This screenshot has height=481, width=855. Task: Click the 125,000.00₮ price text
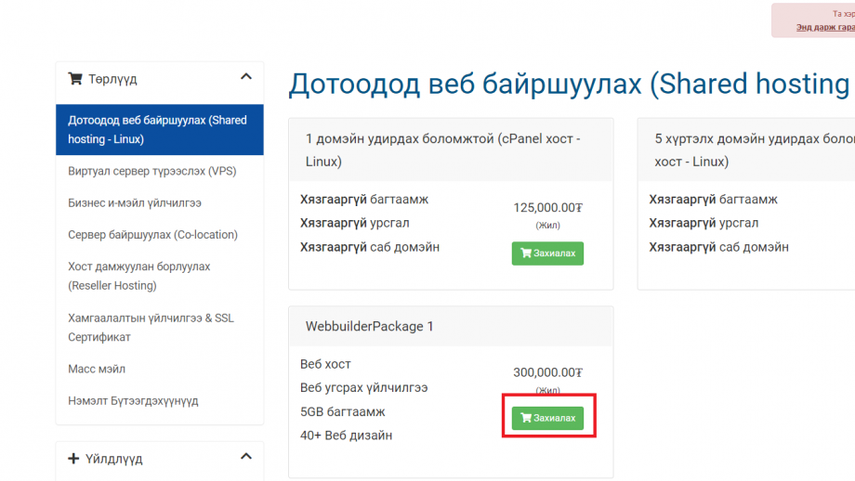pyautogui.click(x=547, y=208)
